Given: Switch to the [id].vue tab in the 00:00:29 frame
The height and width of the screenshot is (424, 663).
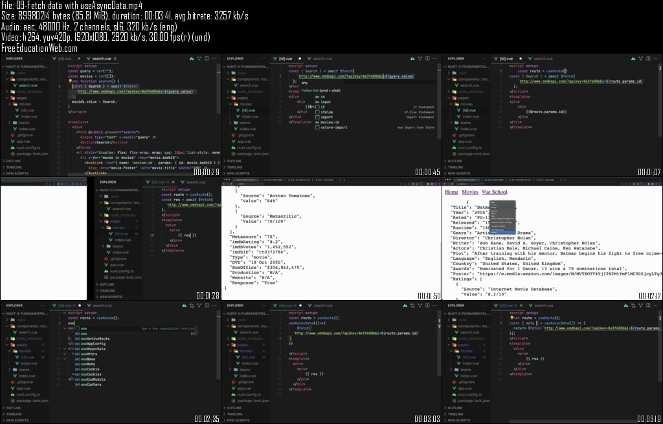Looking at the screenshot, I should coord(63,59).
